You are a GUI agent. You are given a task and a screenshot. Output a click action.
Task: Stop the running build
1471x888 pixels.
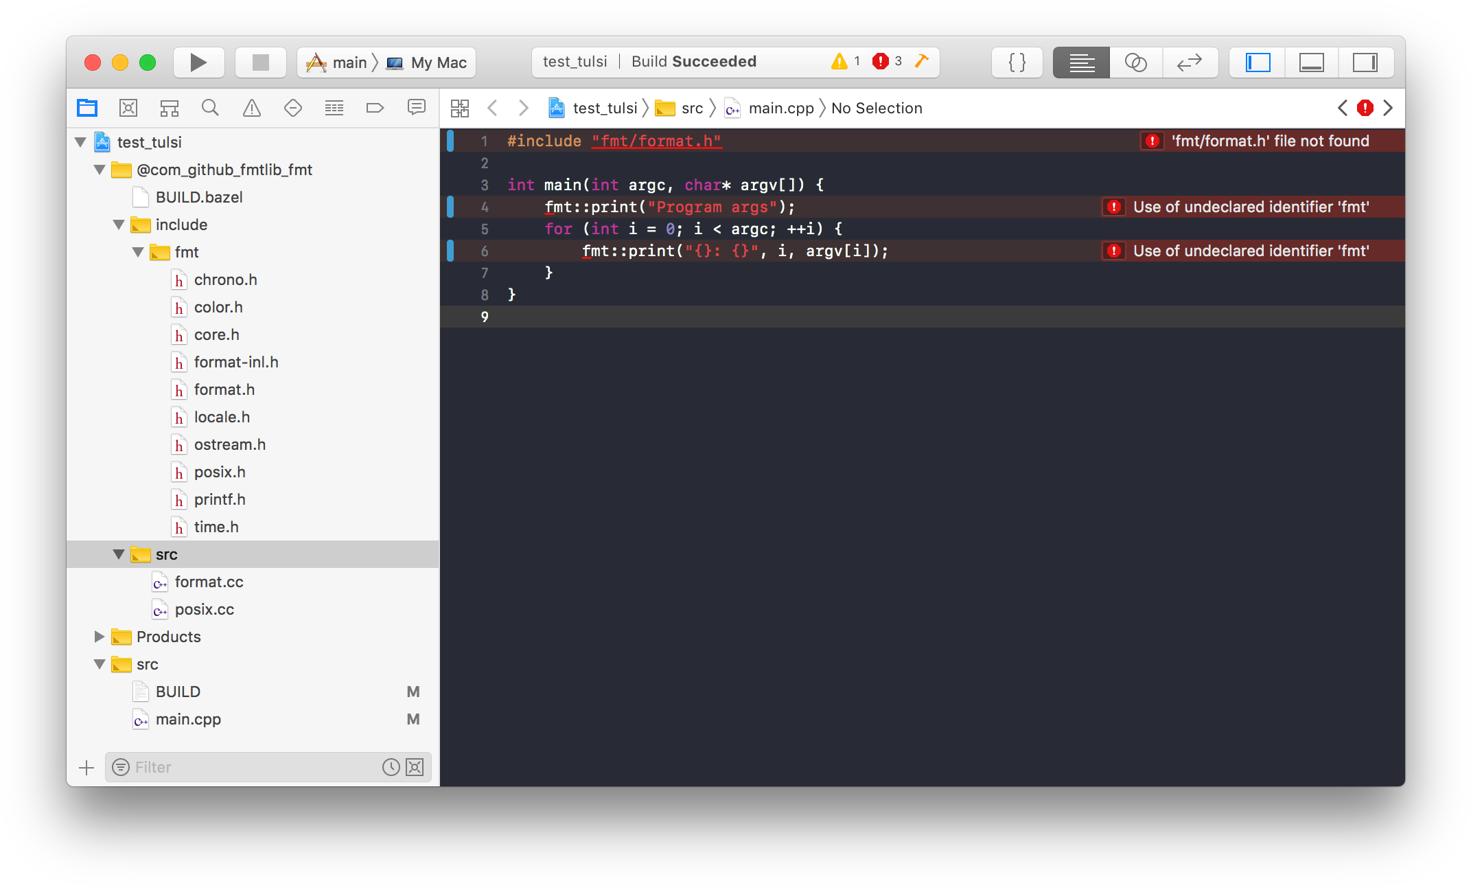[x=260, y=62]
